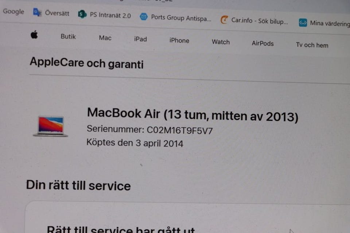Select Mac in Apple navigation
The image size is (350, 233).
click(x=105, y=38)
